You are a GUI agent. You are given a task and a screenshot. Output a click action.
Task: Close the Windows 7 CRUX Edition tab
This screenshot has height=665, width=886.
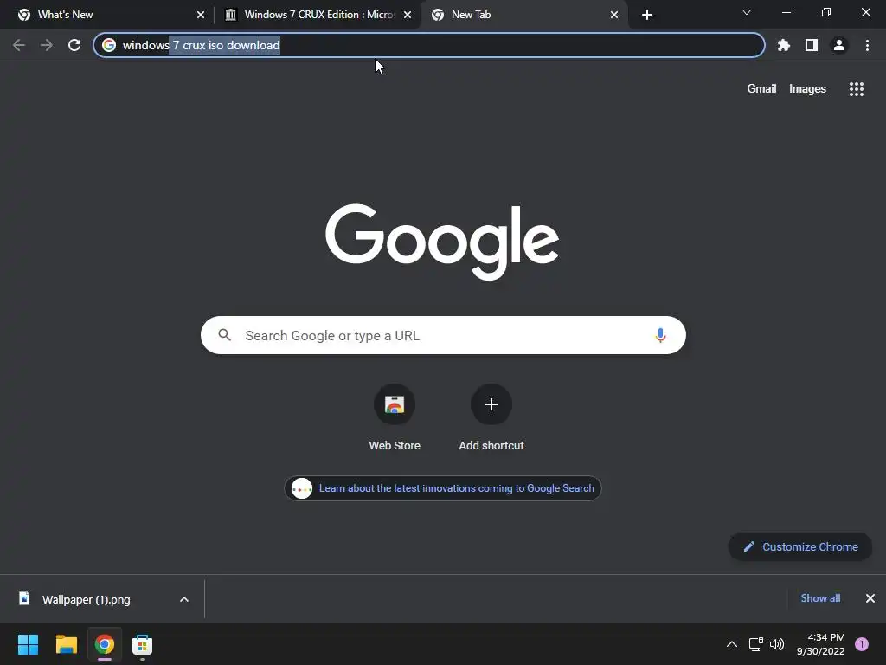coord(408,15)
